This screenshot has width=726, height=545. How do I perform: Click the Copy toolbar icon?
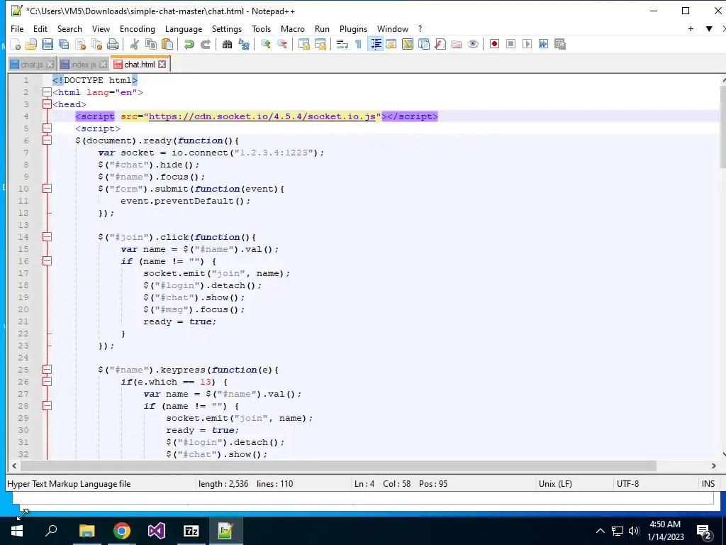click(x=151, y=44)
